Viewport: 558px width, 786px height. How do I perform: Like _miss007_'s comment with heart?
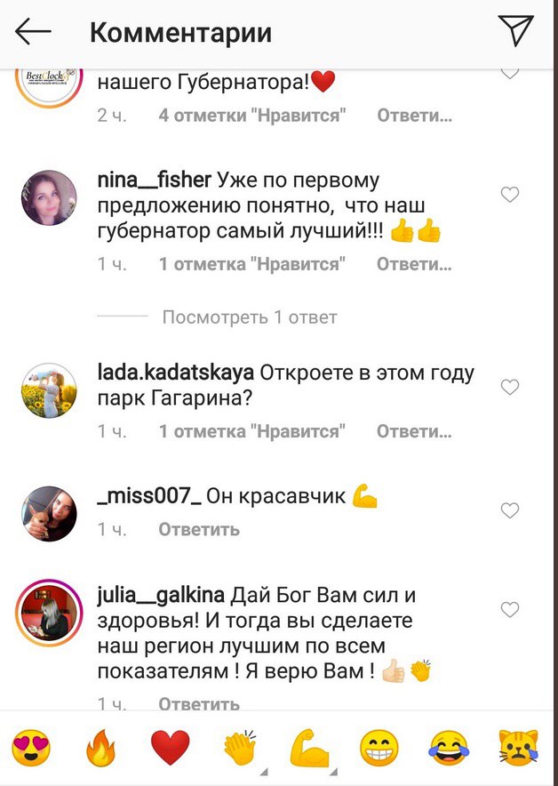point(510,510)
